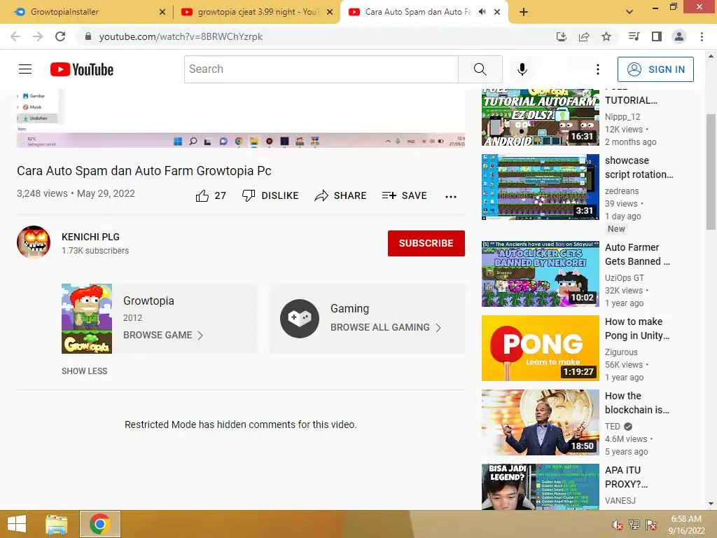Click the magnifier search button

pos(480,69)
